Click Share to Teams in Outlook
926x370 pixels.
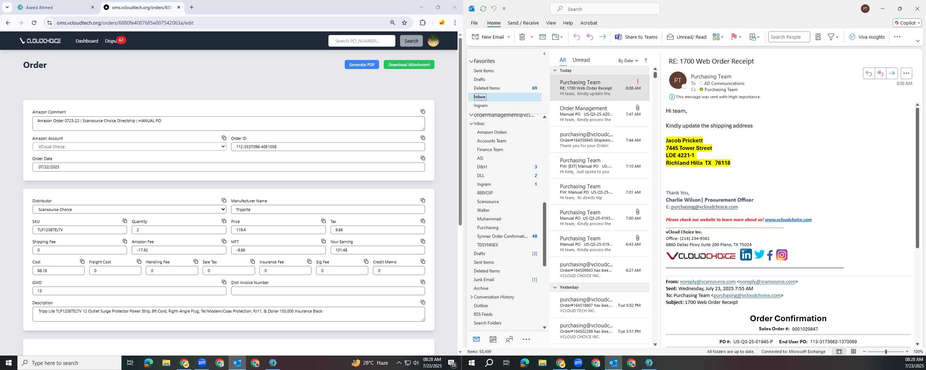click(636, 37)
